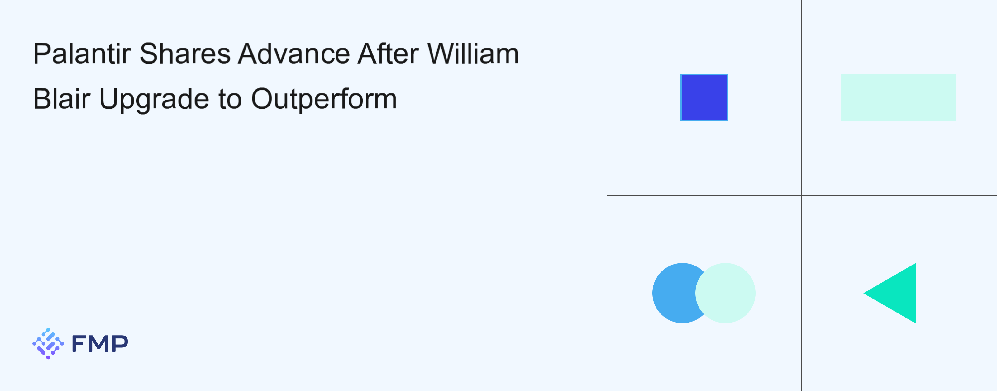
Task: Click the dark blue square shape
Action: (x=704, y=98)
